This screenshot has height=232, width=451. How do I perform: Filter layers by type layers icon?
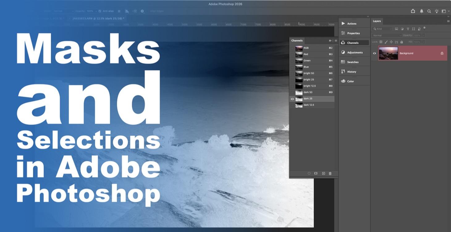[408, 29]
